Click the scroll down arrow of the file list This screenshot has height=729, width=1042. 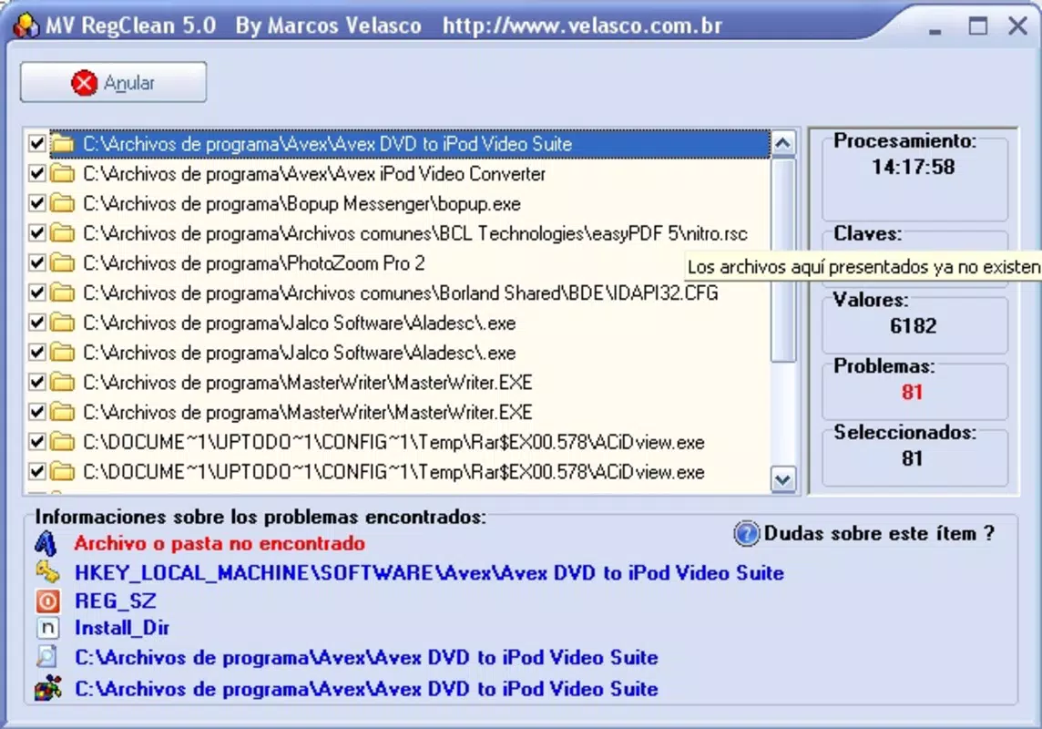(782, 479)
